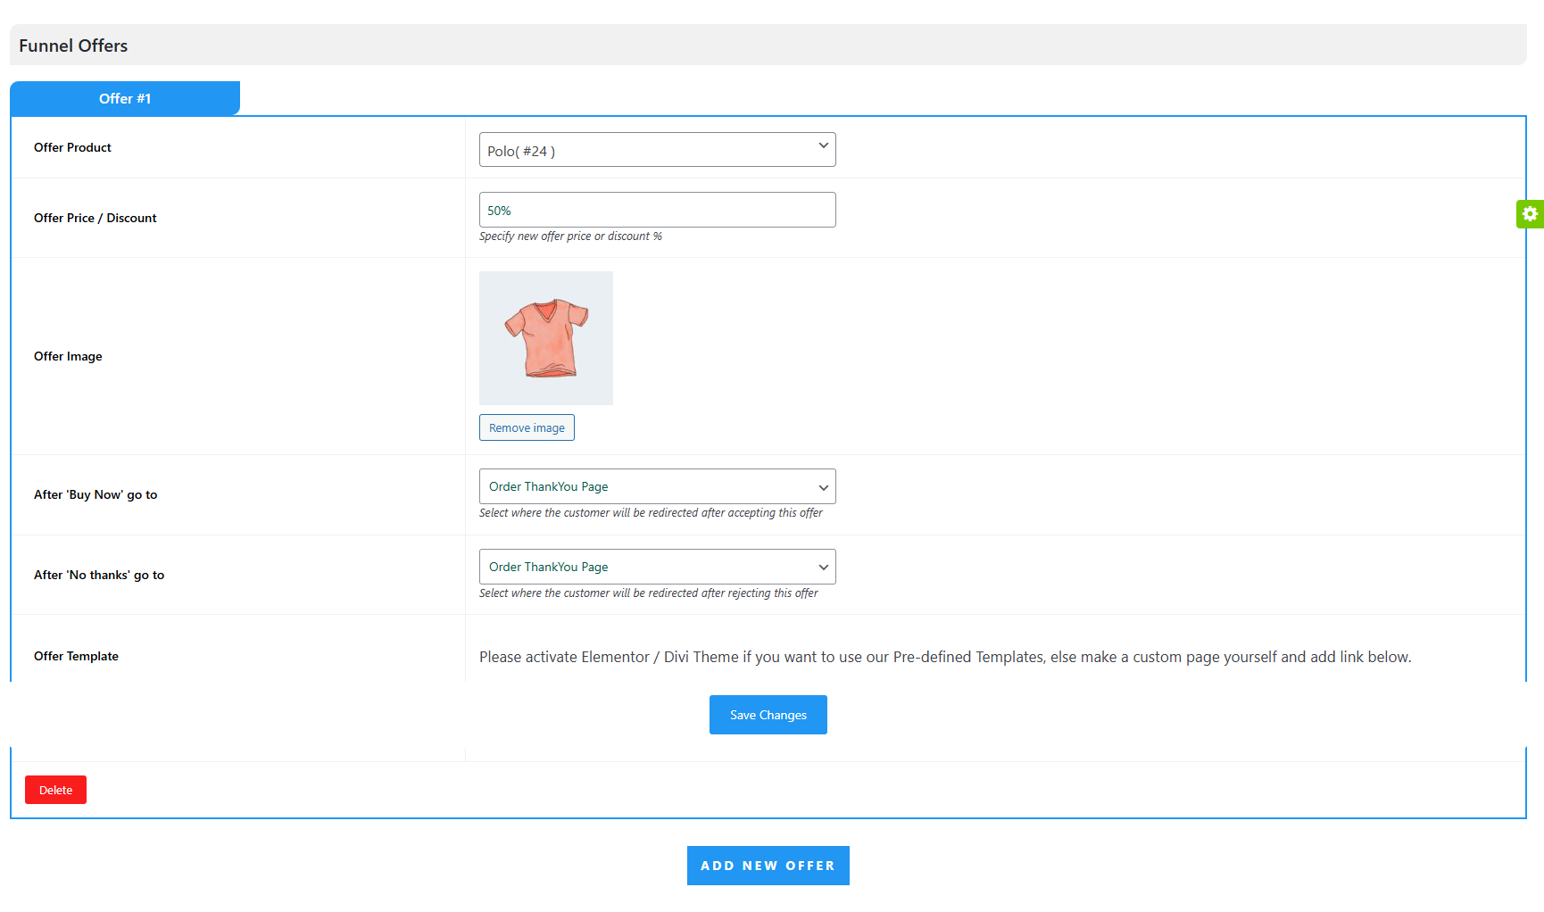The width and height of the screenshot is (1544, 912).
Task: Open the Offer Product dropdown showing Polo
Action: [x=658, y=150]
